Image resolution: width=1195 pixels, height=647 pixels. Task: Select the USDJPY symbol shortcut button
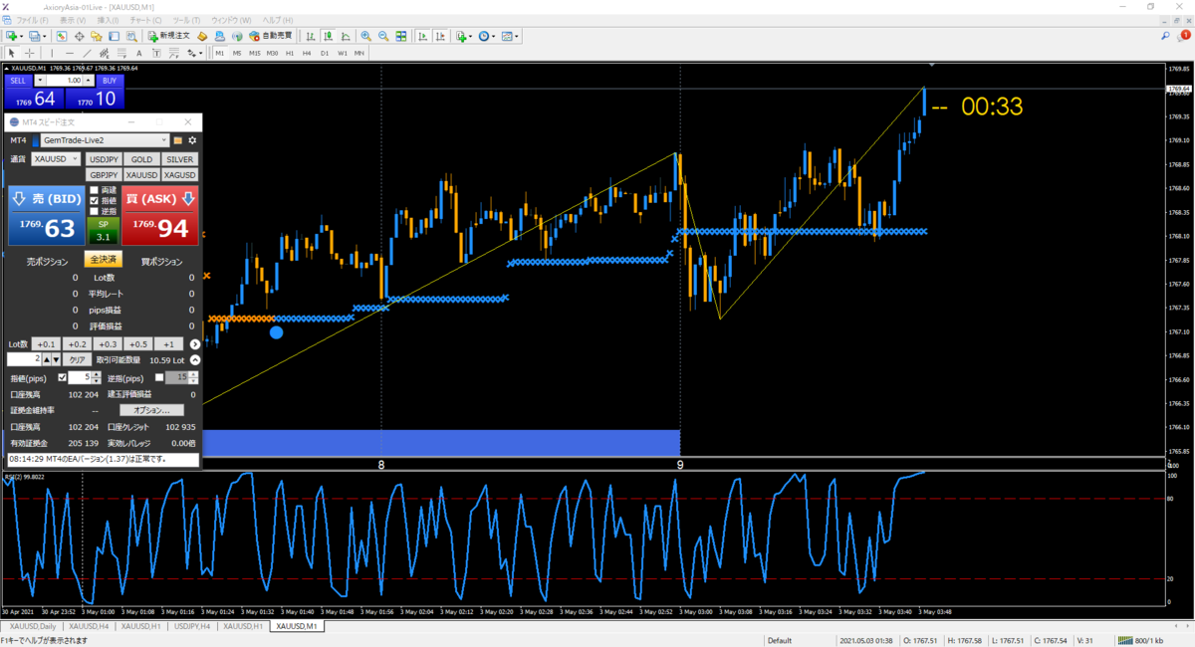(104, 159)
